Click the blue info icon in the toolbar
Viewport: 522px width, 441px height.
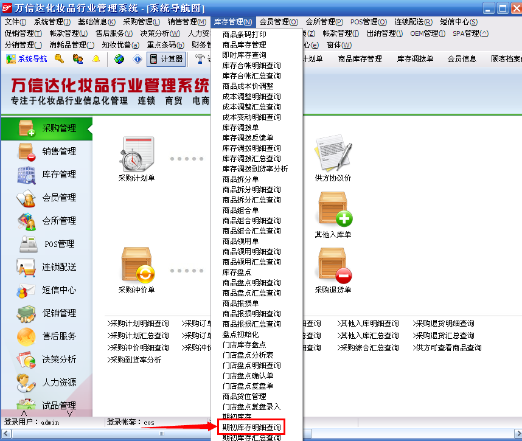pos(137,59)
